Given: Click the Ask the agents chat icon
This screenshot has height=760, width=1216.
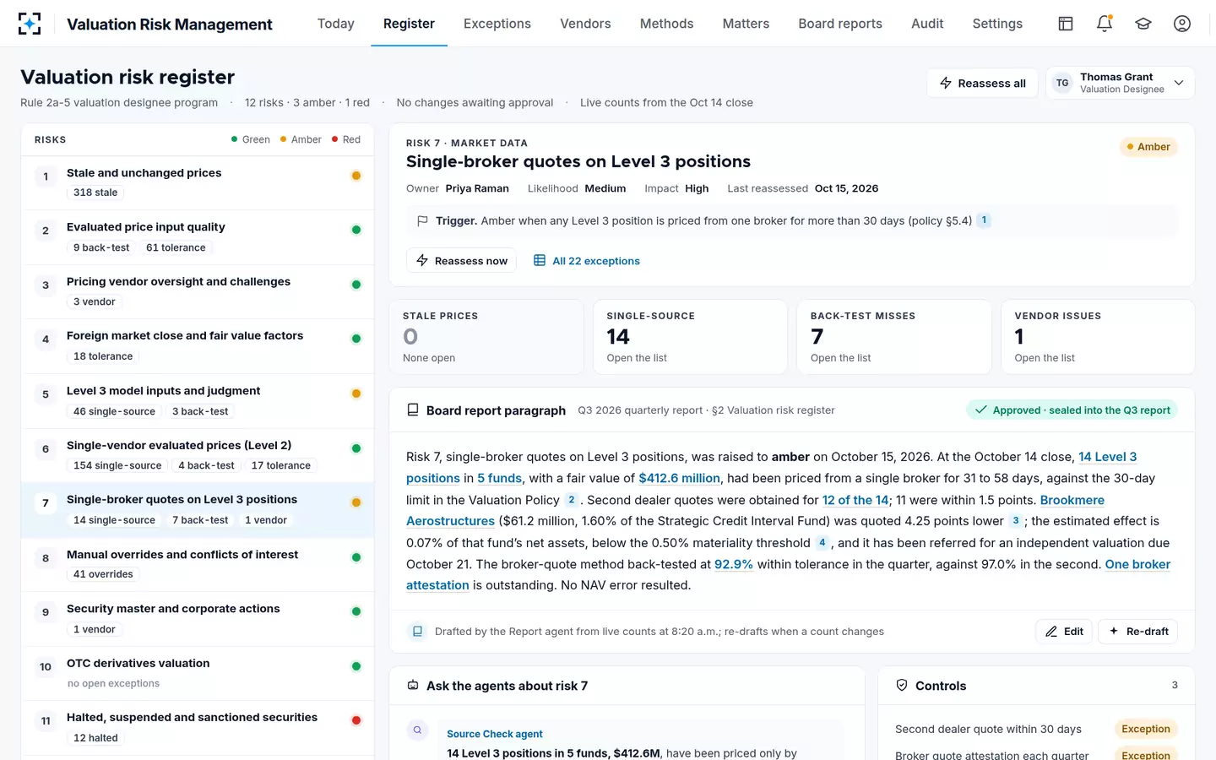Looking at the screenshot, I should pyautogui.click(x=413, y=686).
